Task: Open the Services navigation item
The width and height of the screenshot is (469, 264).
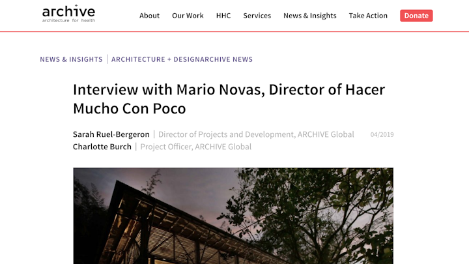Action: 257,16
